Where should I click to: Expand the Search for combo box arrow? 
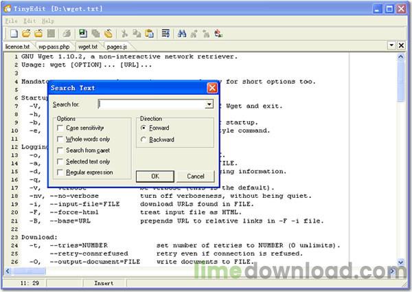209,104
